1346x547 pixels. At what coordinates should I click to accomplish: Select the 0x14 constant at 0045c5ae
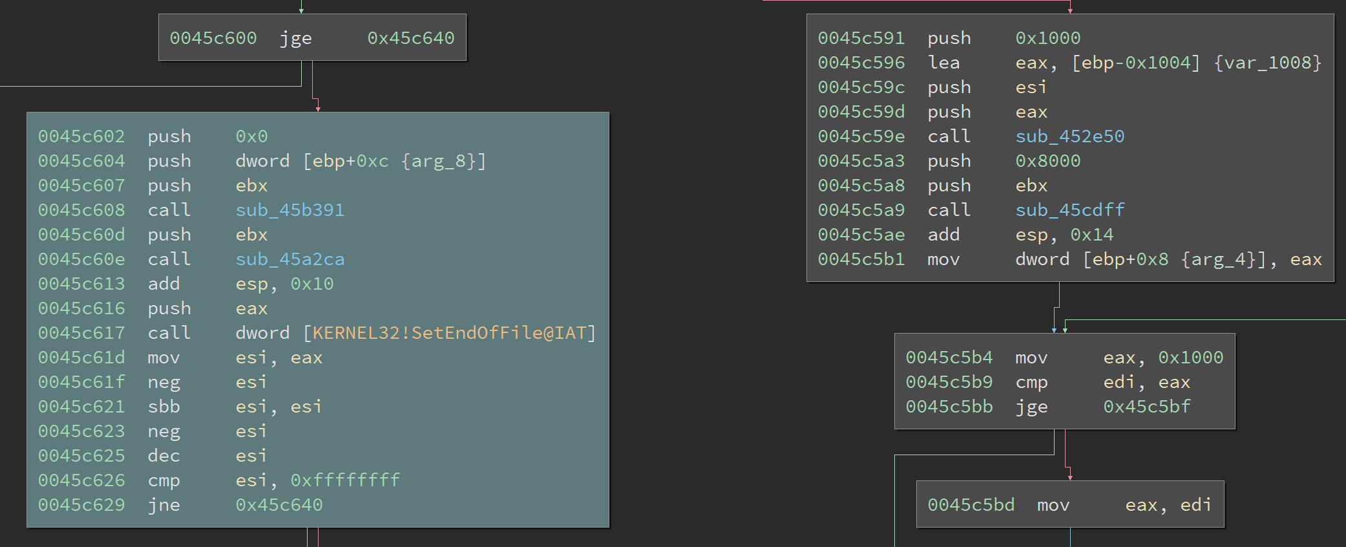click(x=1092, y=235)
